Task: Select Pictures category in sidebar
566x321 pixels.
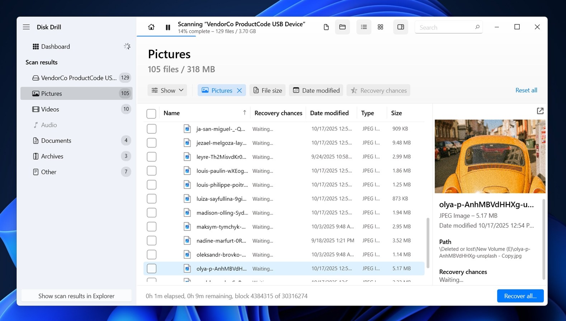Action: point(77,93)
